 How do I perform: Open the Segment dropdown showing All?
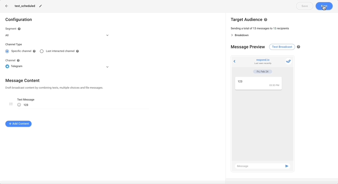[x=57, y=35]
